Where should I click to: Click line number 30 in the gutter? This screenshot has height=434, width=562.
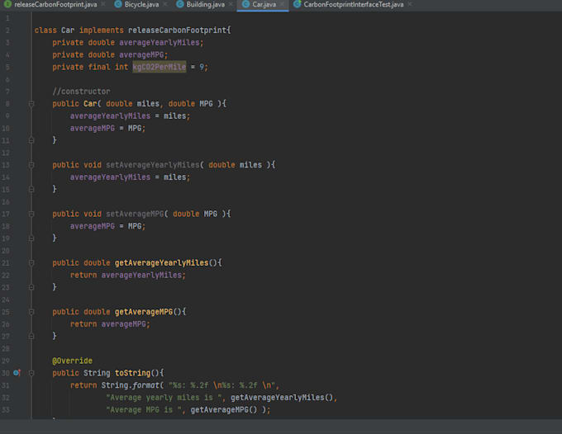pos(6,373)
